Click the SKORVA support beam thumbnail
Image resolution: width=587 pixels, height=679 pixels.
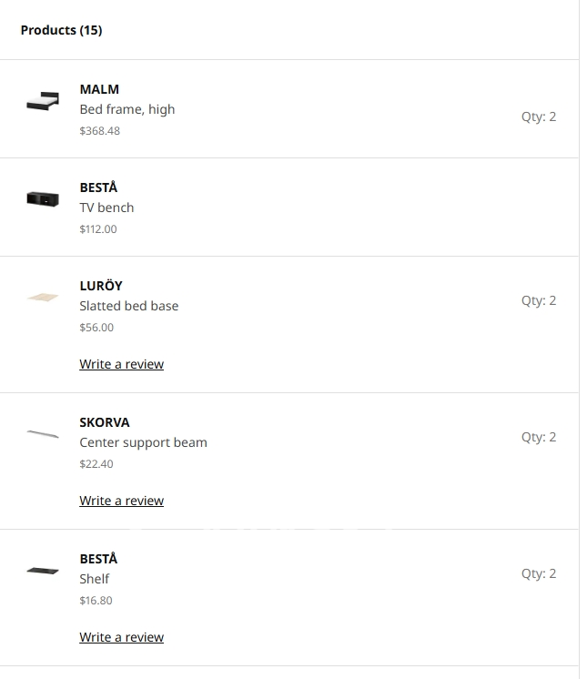coord(43,433)
